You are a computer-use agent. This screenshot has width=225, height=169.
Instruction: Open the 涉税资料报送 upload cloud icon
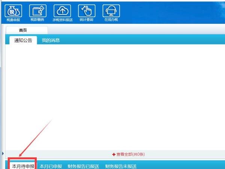[x=62, y=11]
